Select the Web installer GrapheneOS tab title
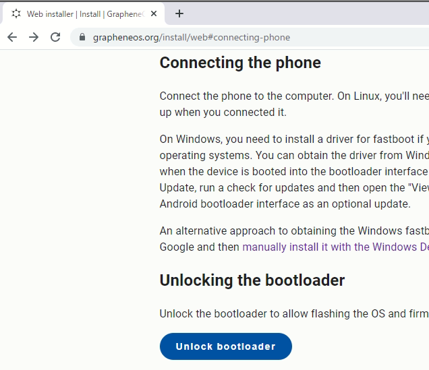Viewport: 429px width, 370px height. [84, 13]
